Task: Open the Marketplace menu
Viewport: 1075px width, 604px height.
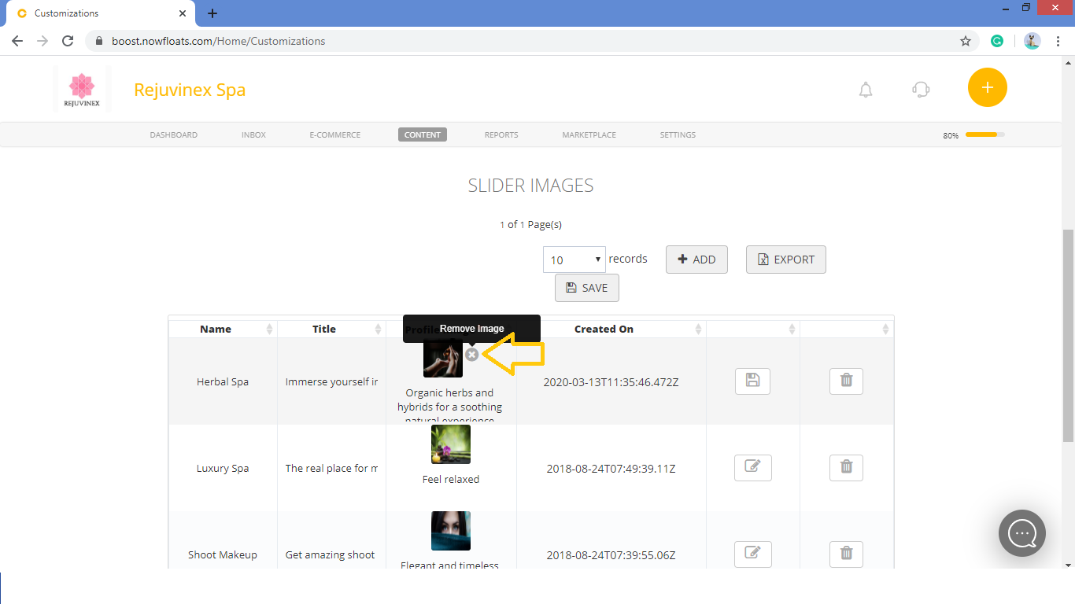Action: [x=589, y=134]
